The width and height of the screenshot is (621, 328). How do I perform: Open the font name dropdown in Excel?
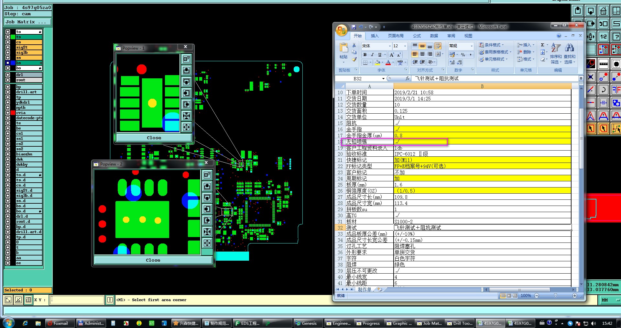pyautogui.click(x=390, y=46)
